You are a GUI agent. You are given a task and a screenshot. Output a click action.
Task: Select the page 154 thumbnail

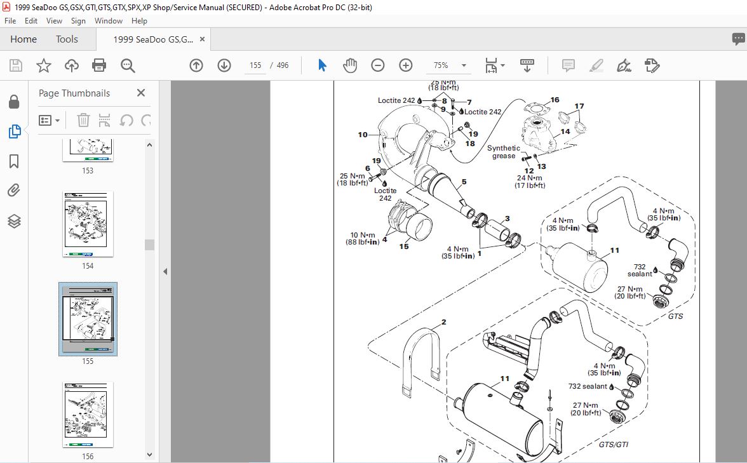[88, 224]
